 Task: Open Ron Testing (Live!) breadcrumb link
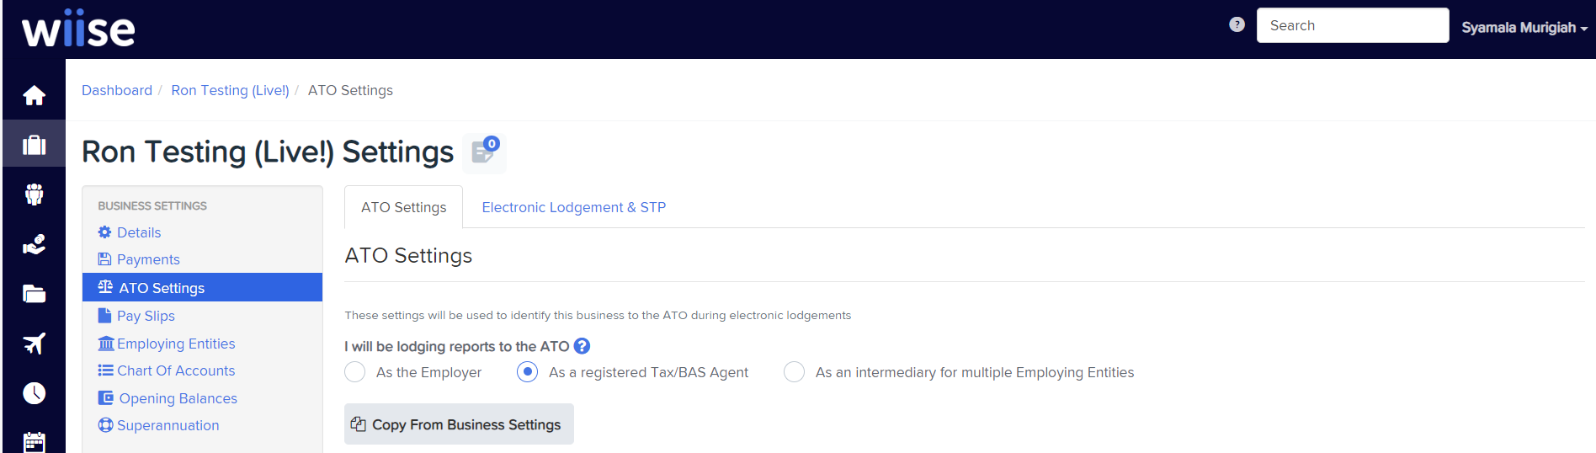pos(230,90)
